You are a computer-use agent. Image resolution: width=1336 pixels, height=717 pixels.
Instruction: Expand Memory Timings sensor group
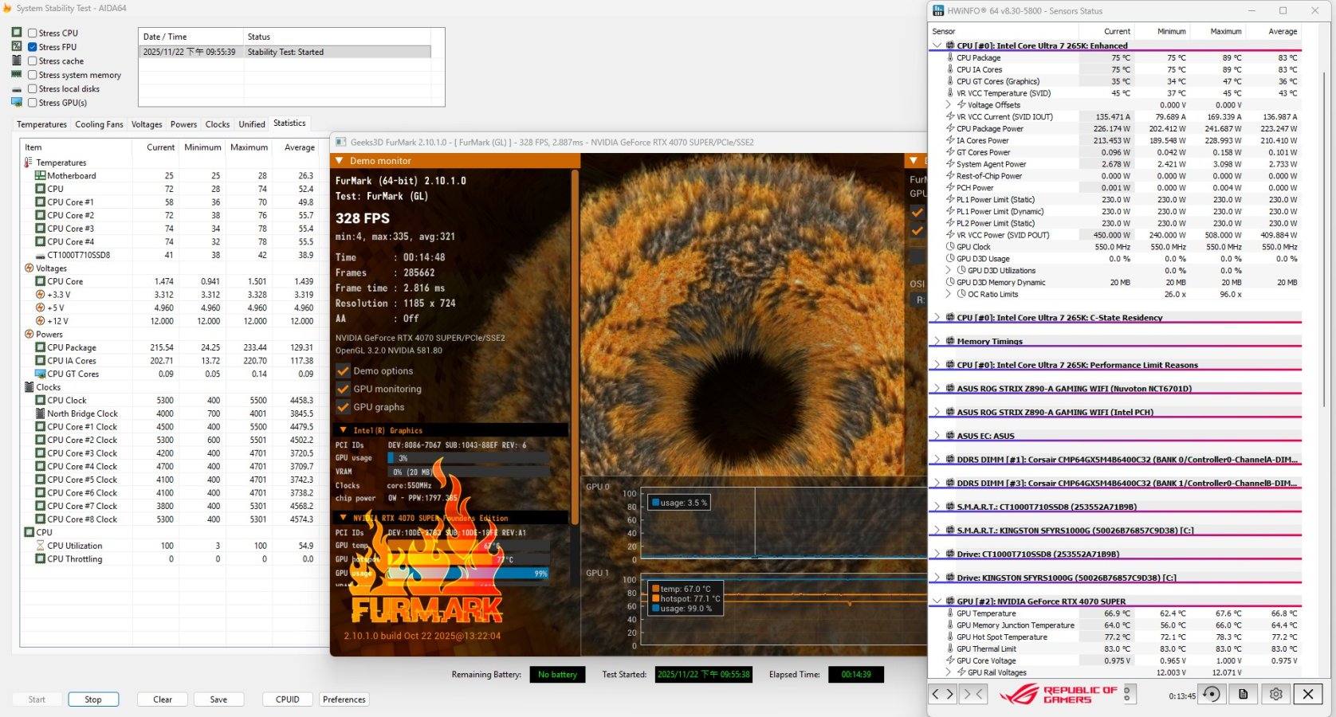pos(937,341)
